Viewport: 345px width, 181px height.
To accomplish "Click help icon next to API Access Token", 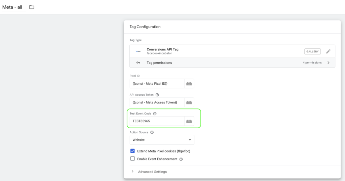I will coord(157,95).
